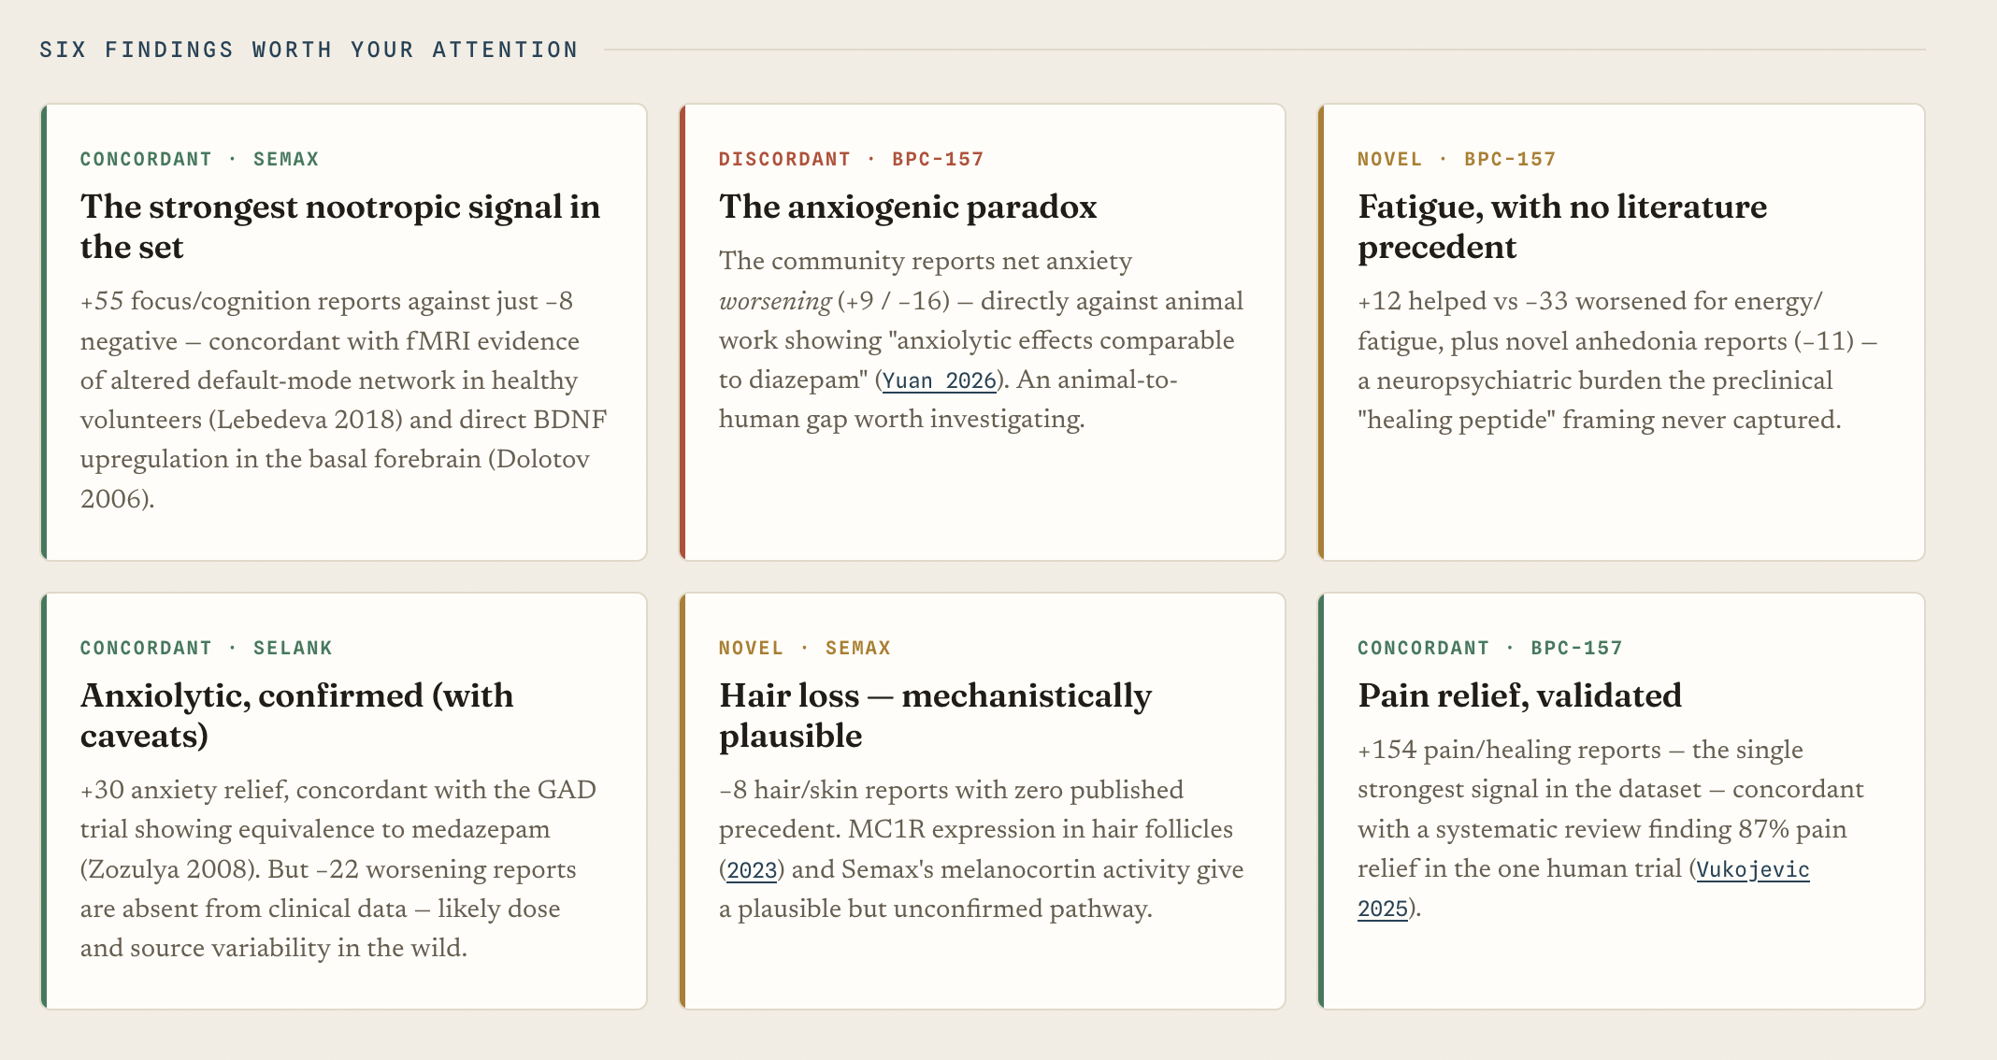Viewport: 1997px width, 1060px height.
Task: Click the DISCORDANT · BPC-157 tag label
Action: [x=851, y=159]
